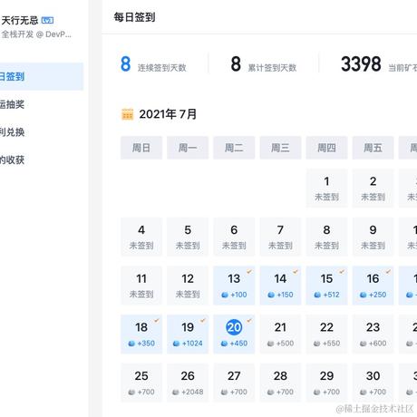Click the 周日 weekday header
417x417 pixels.
[141, 148]
